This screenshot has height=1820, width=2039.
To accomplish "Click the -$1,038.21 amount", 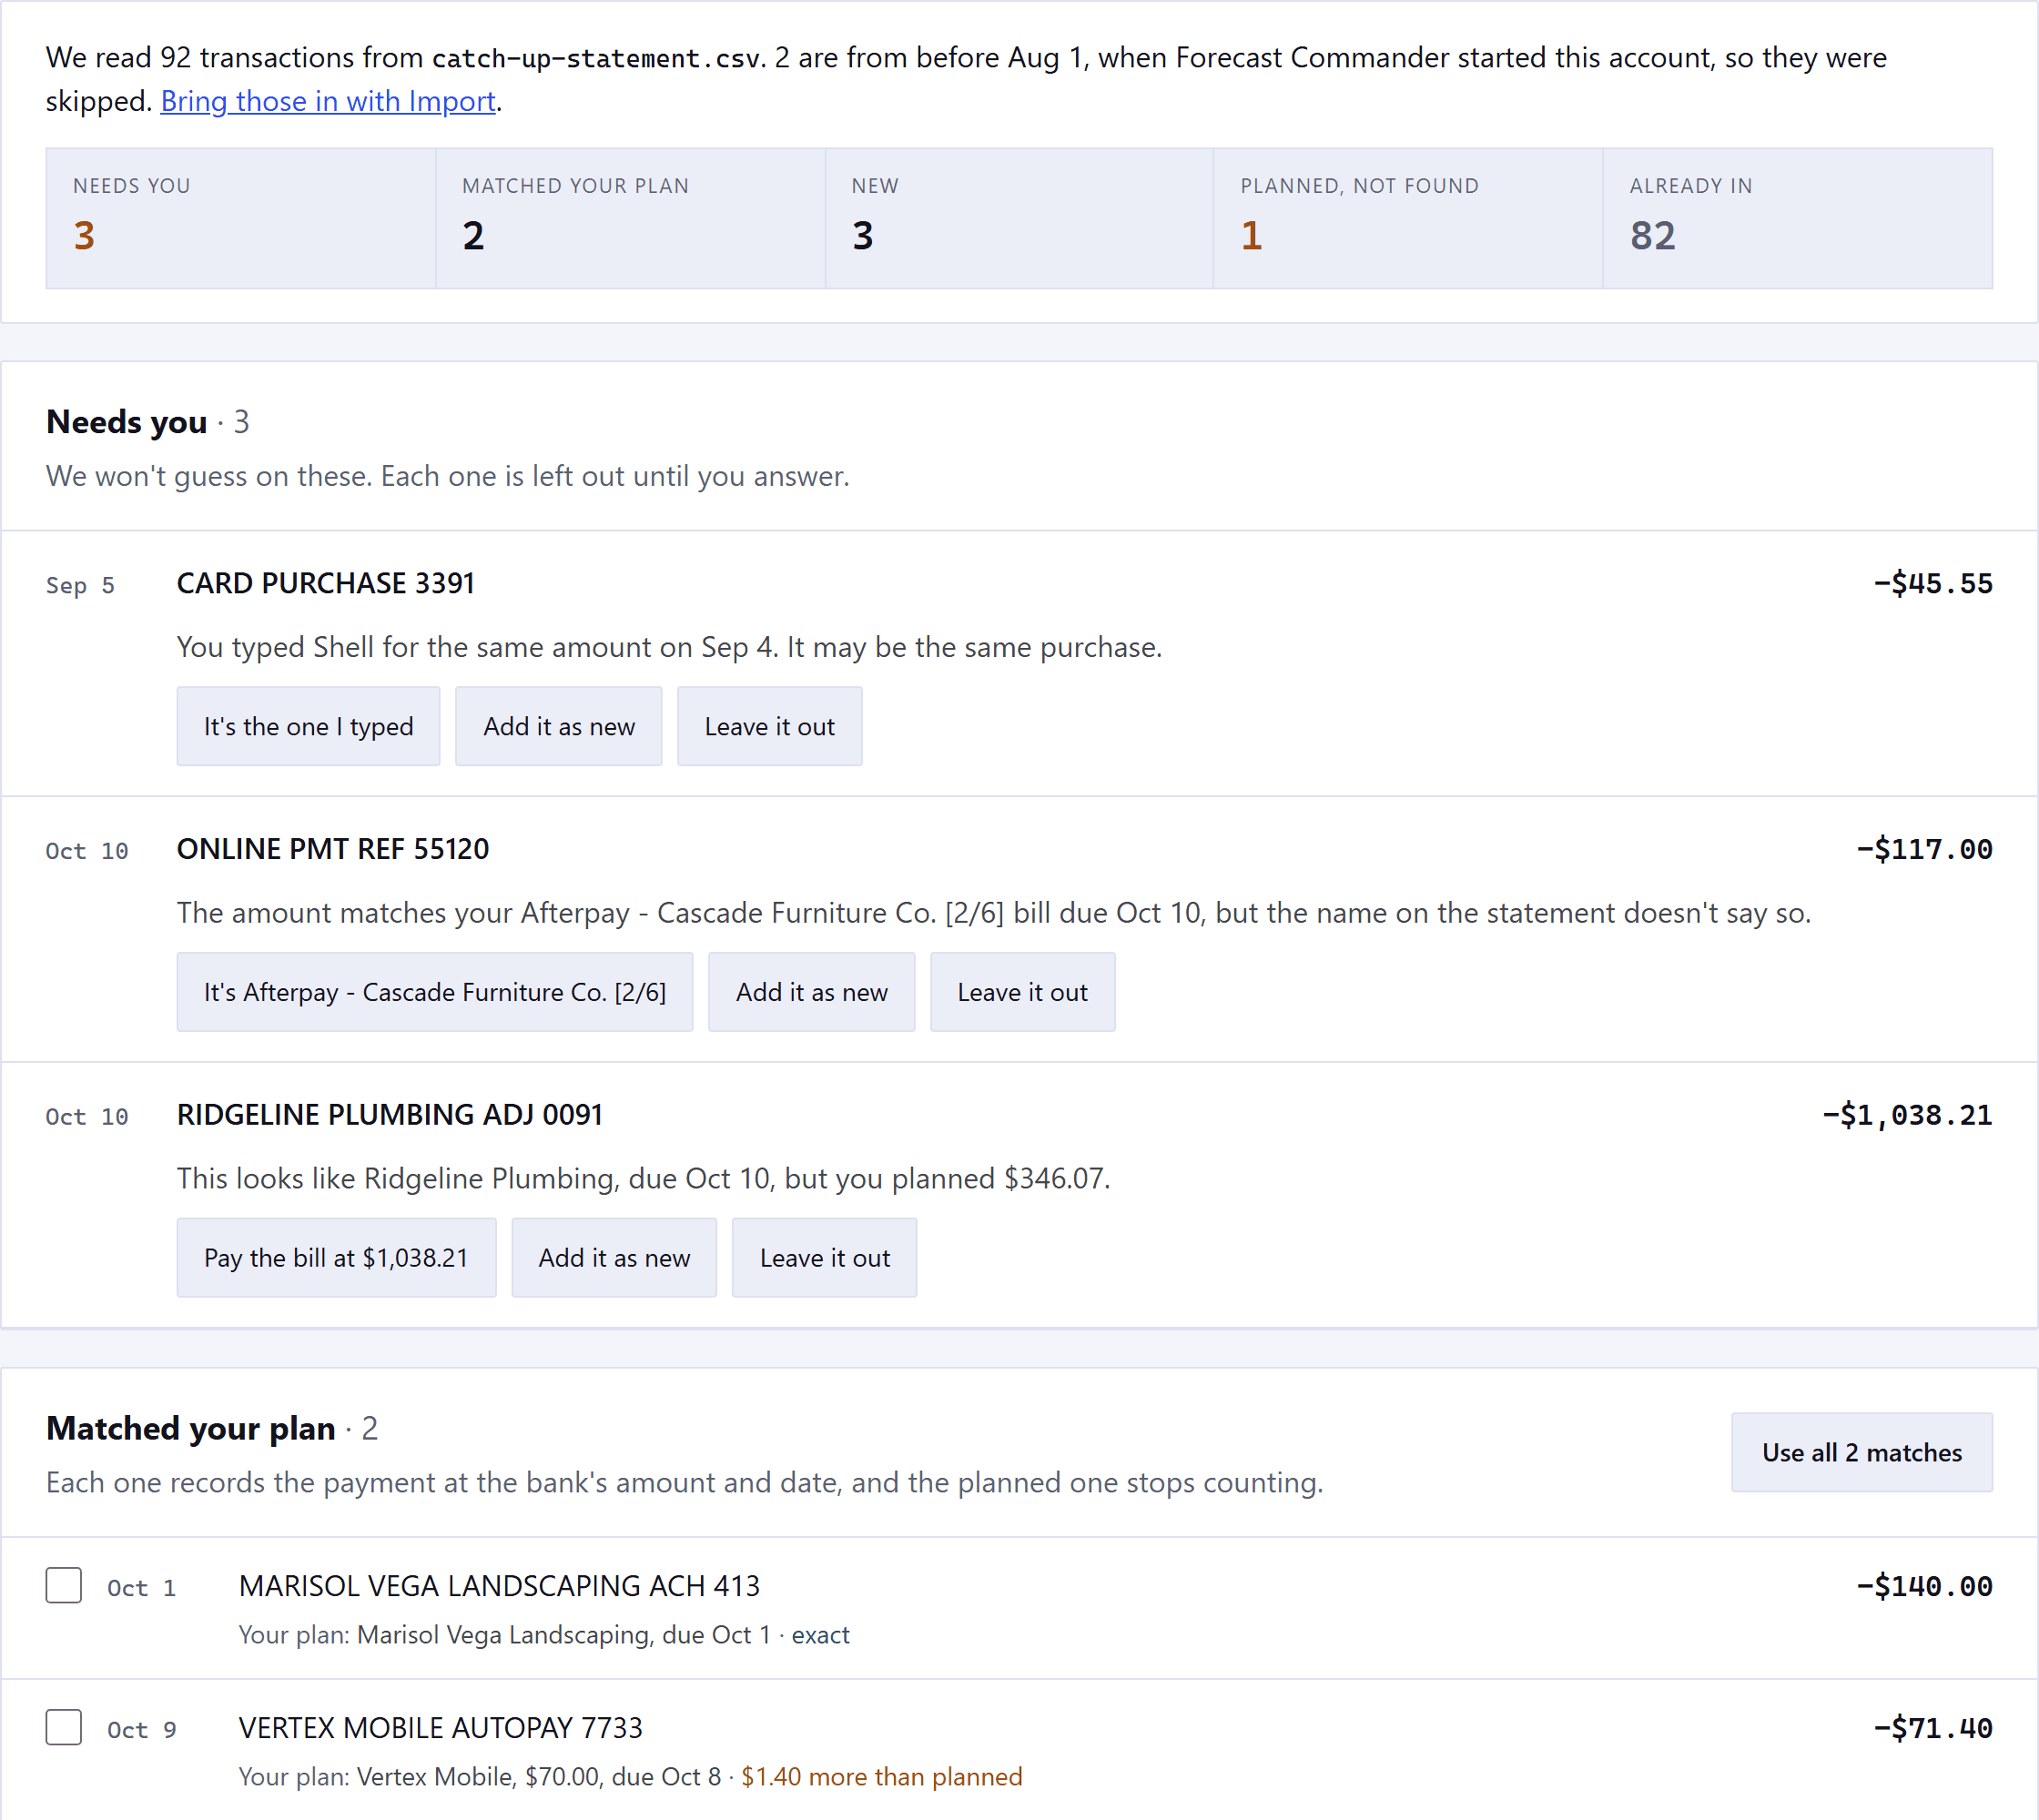I will [1907, 1116].
